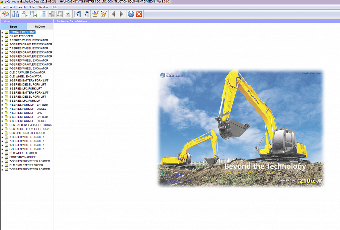Click the picture-to-Excel export icon
340x230 pixels.
[x=25, y=14]
